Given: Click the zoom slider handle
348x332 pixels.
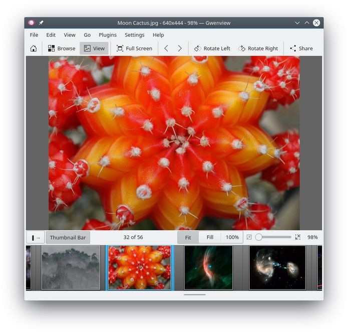Looking at the screenshot, I should coord(258,237).
